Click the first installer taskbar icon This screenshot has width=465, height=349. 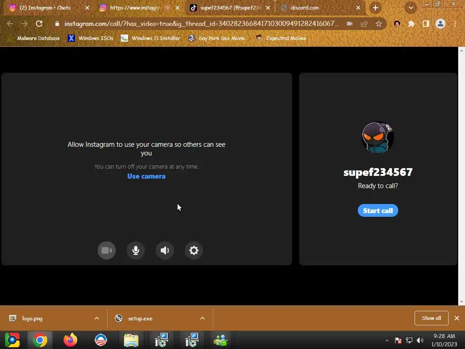[x=162, y=340]
